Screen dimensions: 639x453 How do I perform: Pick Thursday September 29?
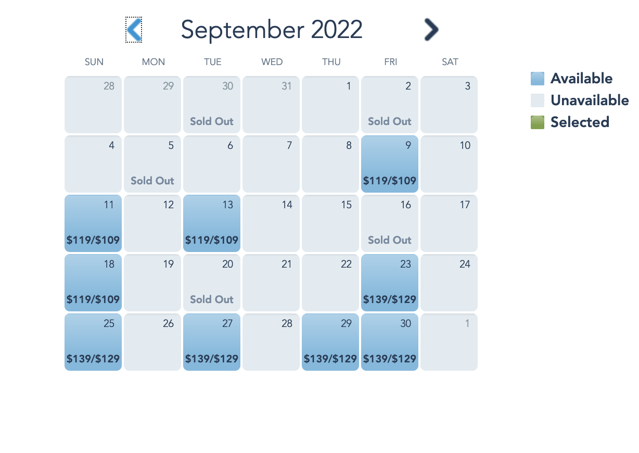pyautogui.click(x=330, y=342)
